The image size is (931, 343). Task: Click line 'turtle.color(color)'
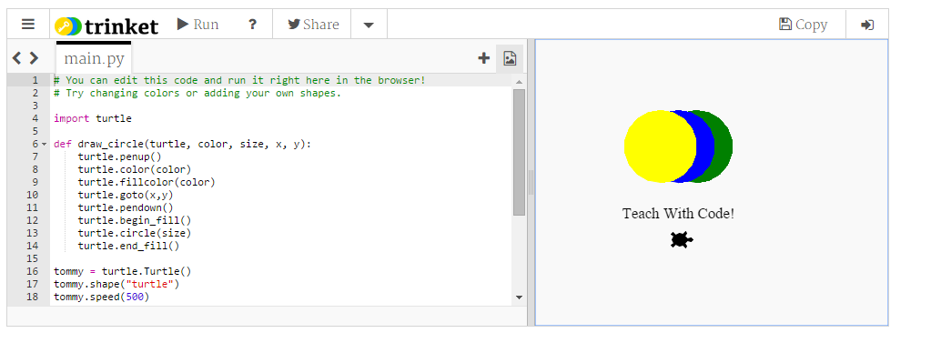point(134,170)
